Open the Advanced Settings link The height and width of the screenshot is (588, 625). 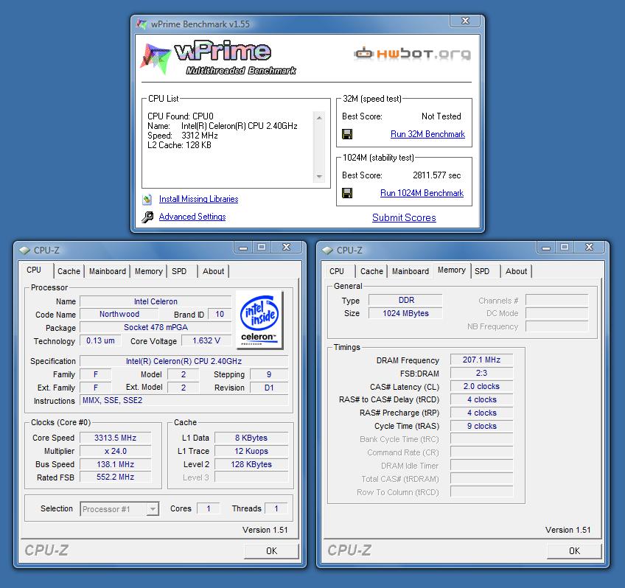(x=192, y=217)
